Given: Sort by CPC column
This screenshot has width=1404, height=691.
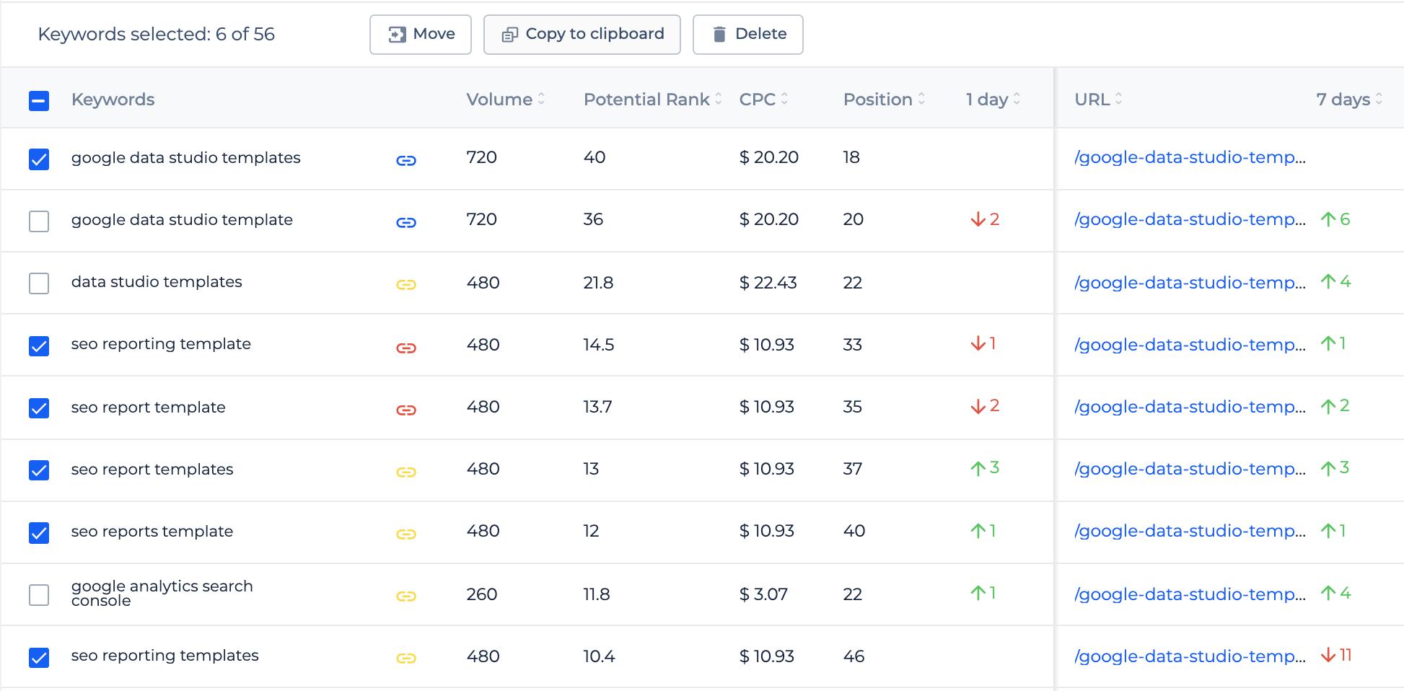Looking at the screenshot, I should pos(763,100).
